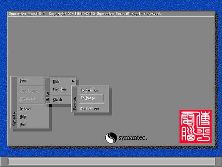Choose Check in the Action menu
The width and height of the screenshot is (222, 167).
point(57,100)
